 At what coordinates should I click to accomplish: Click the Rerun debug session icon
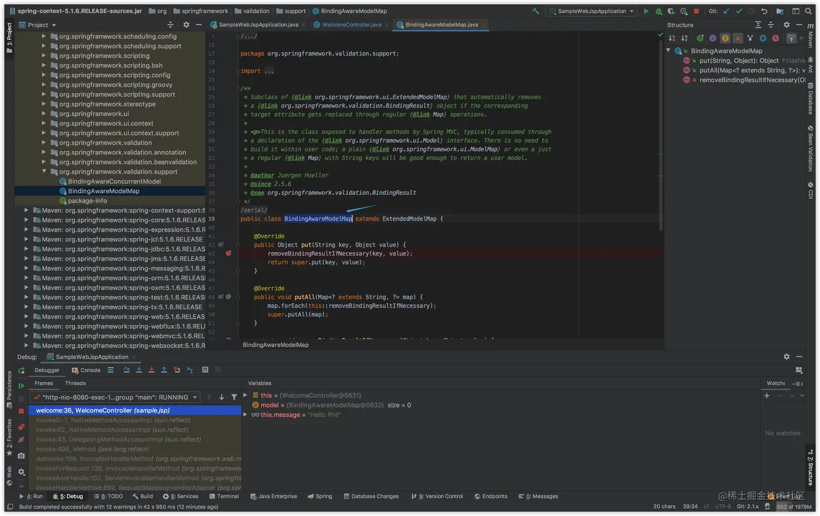click(21, 371)
